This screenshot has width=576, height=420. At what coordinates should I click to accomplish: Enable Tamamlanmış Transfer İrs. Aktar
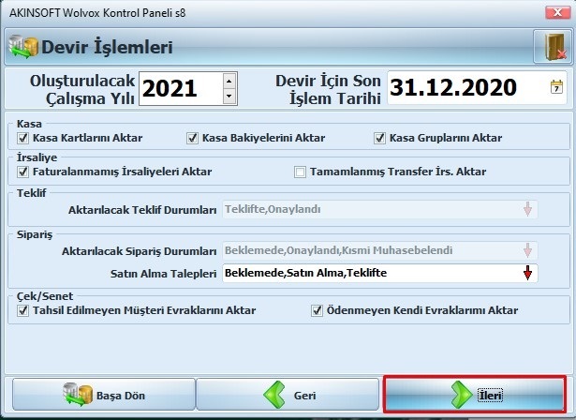(x=300, y=172)
